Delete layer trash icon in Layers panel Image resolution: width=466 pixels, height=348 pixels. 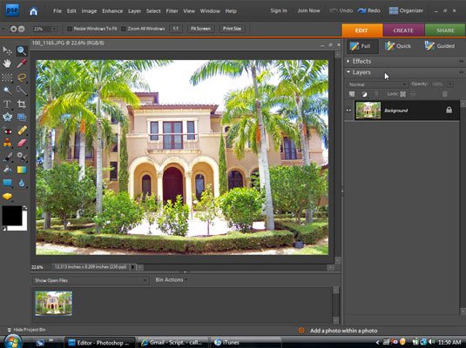click(444, 94)
